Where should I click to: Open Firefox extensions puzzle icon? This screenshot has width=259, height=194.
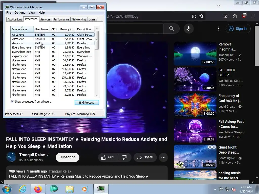[x=235, y=16]
